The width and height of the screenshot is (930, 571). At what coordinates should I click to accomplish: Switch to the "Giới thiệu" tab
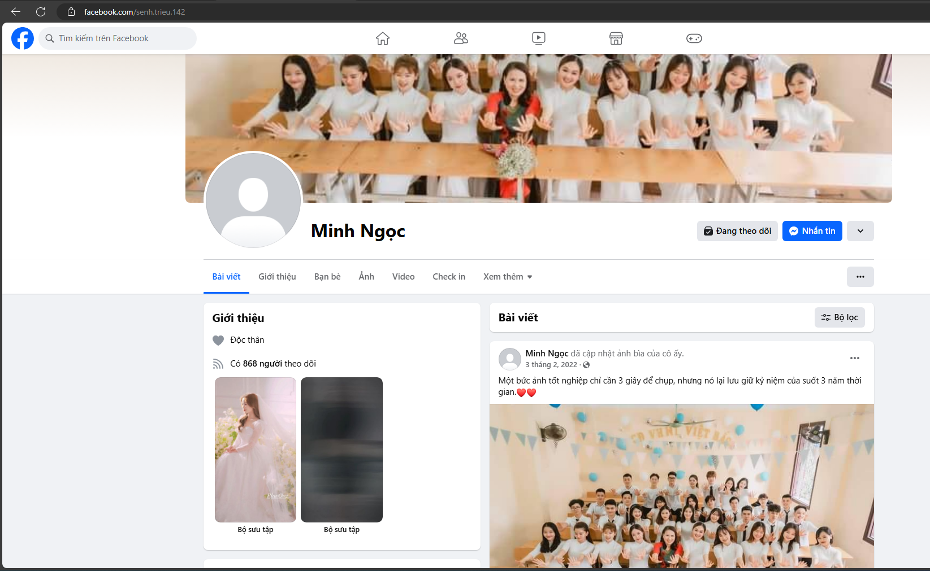pyautogui.click(x=277, y=277)
